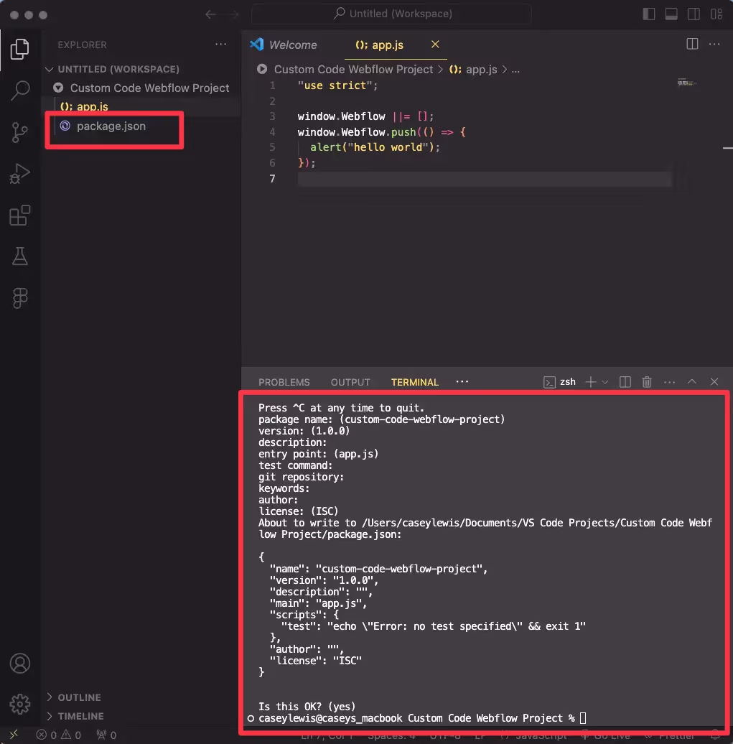Click the app.js breadcrumb
This screenshot has width=733, height=744.
tap(474, 69)
